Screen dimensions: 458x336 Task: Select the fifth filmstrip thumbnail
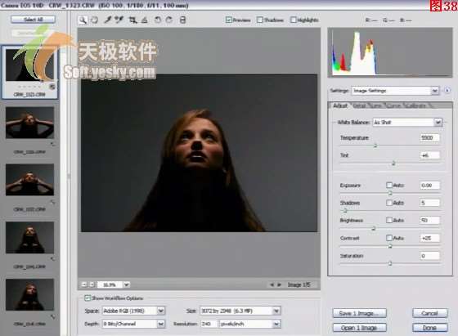pyautogui.click(x=29, y=294)
